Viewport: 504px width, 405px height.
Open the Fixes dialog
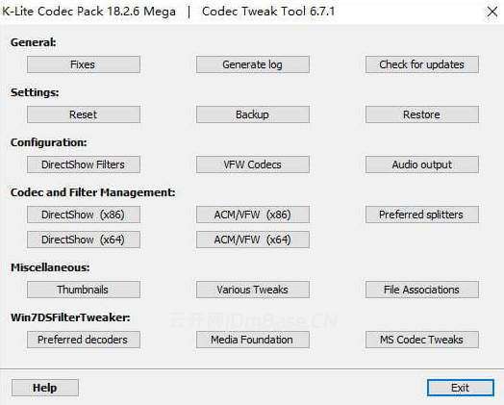[x=84, y=64]
